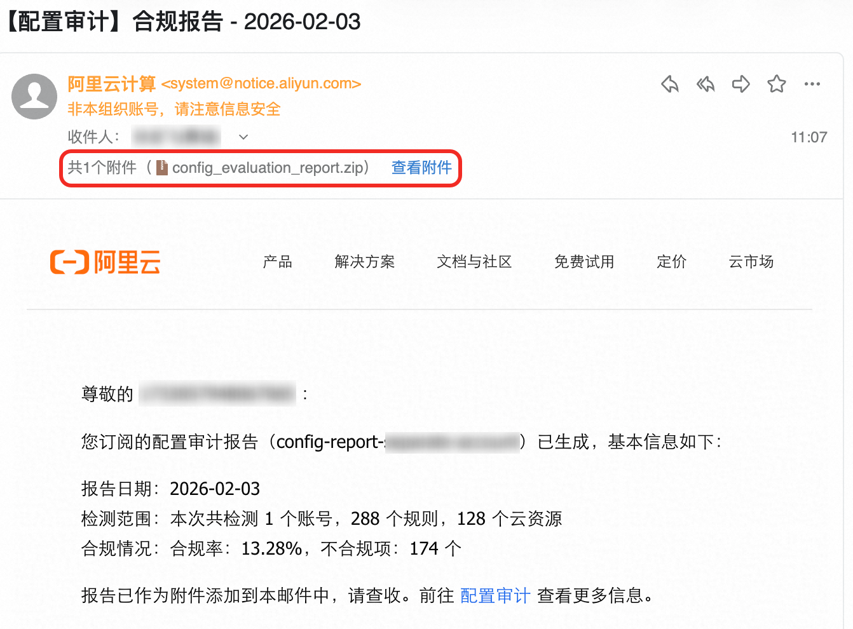The image size is (853, 629).
Task: Click the sender address system@notice.aliyun.com
Action: pyautogui.click(x=261, y=84)
